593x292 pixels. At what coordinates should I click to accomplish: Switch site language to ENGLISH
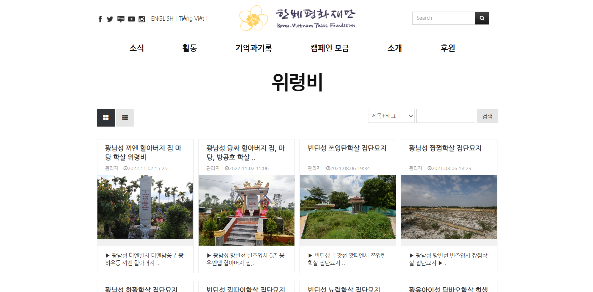pyautogui.click(x=162, y=19)
